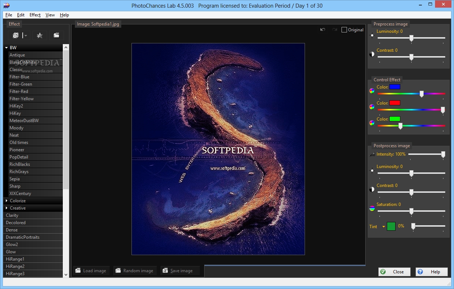Click the blue Color swatch
The width and height of the screenshot is (454, 289).
point(395,87)
